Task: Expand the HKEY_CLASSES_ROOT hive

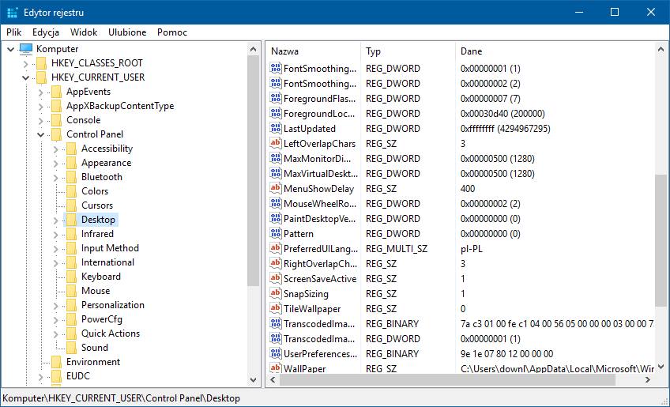Action: [25, 64]
